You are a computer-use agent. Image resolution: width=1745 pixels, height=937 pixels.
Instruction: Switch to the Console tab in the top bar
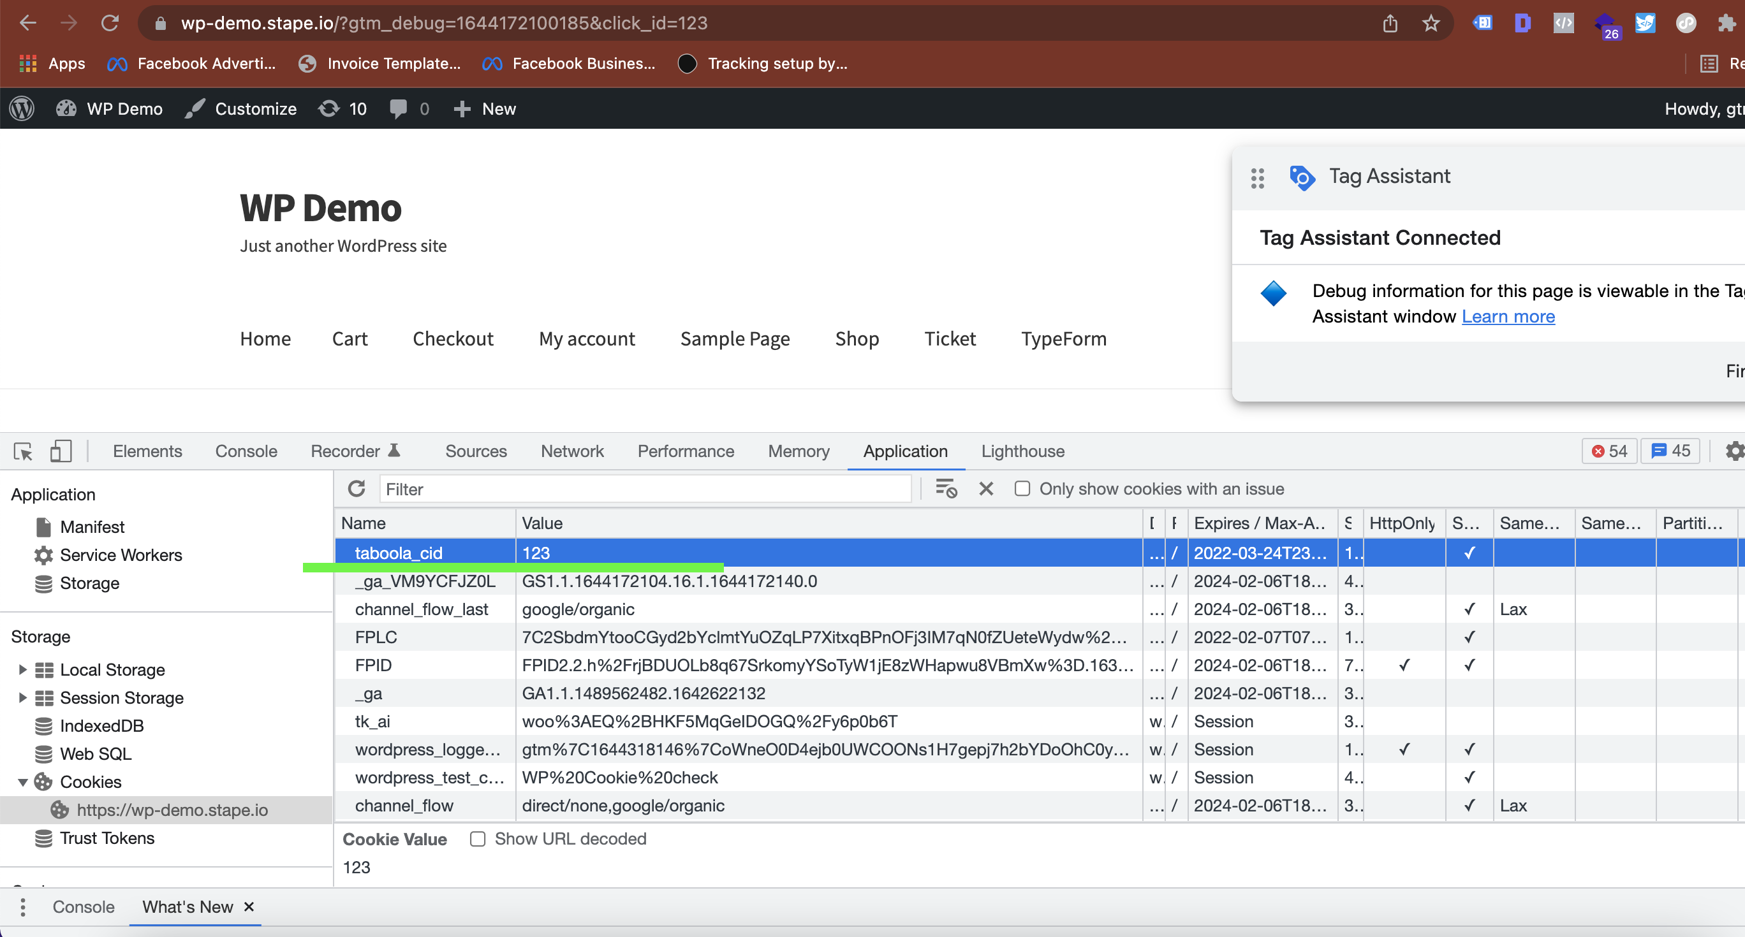246,451
